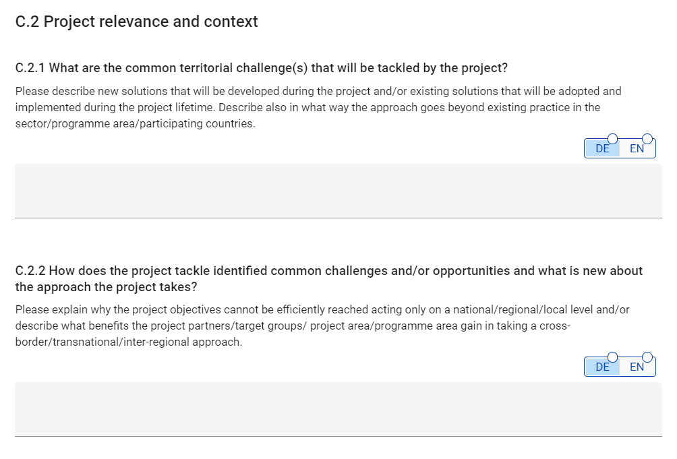Screen dimensions: 677x459
Task: Click the C.2.1 territorial challenges question title
Action: click(261, 68)
